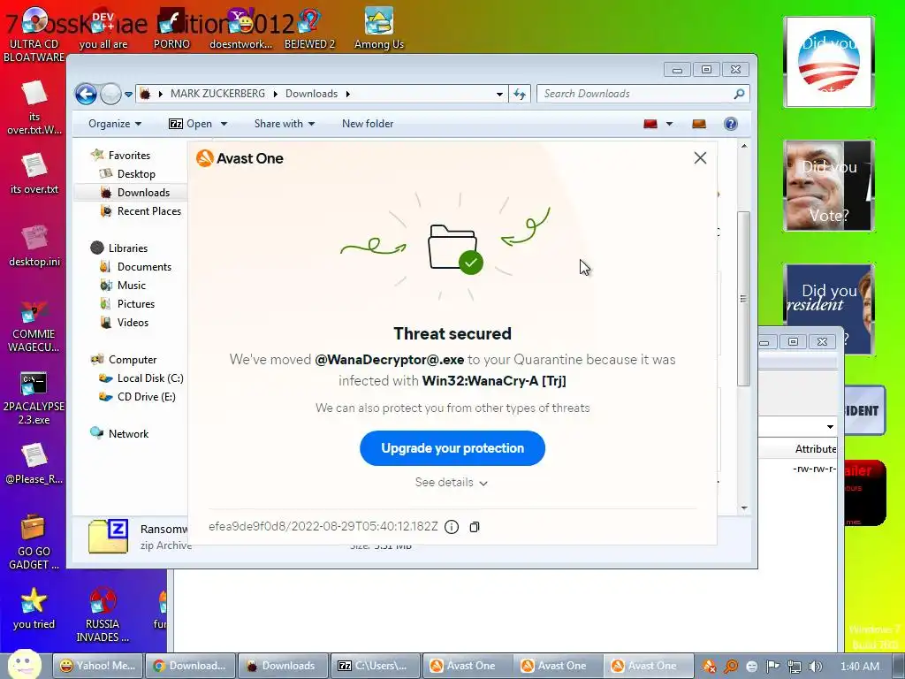This screenshot has height=679, width=905.
Task: Open the Among Us desktop shortcut
Action: tap(378, 29)
